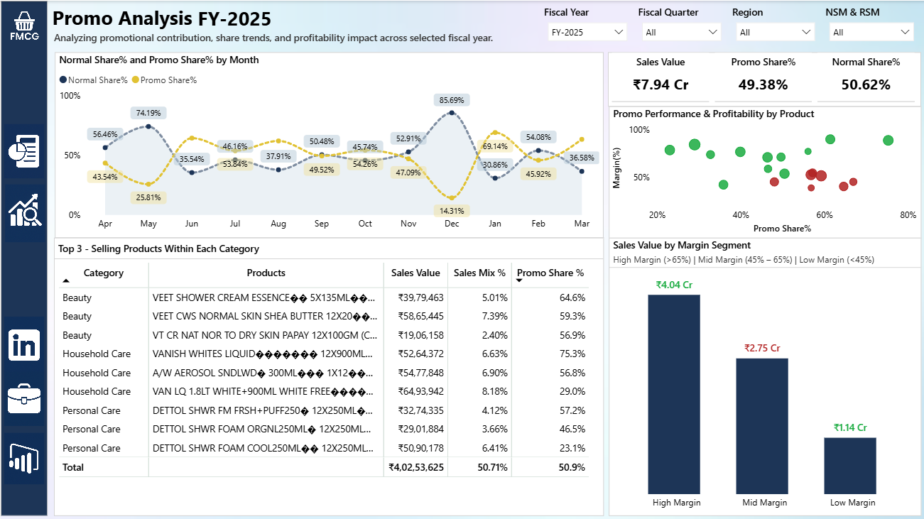Click sort arrow above Category column header
The height and width of the screenshot is (519, 924).
click(x=67, y=280)
